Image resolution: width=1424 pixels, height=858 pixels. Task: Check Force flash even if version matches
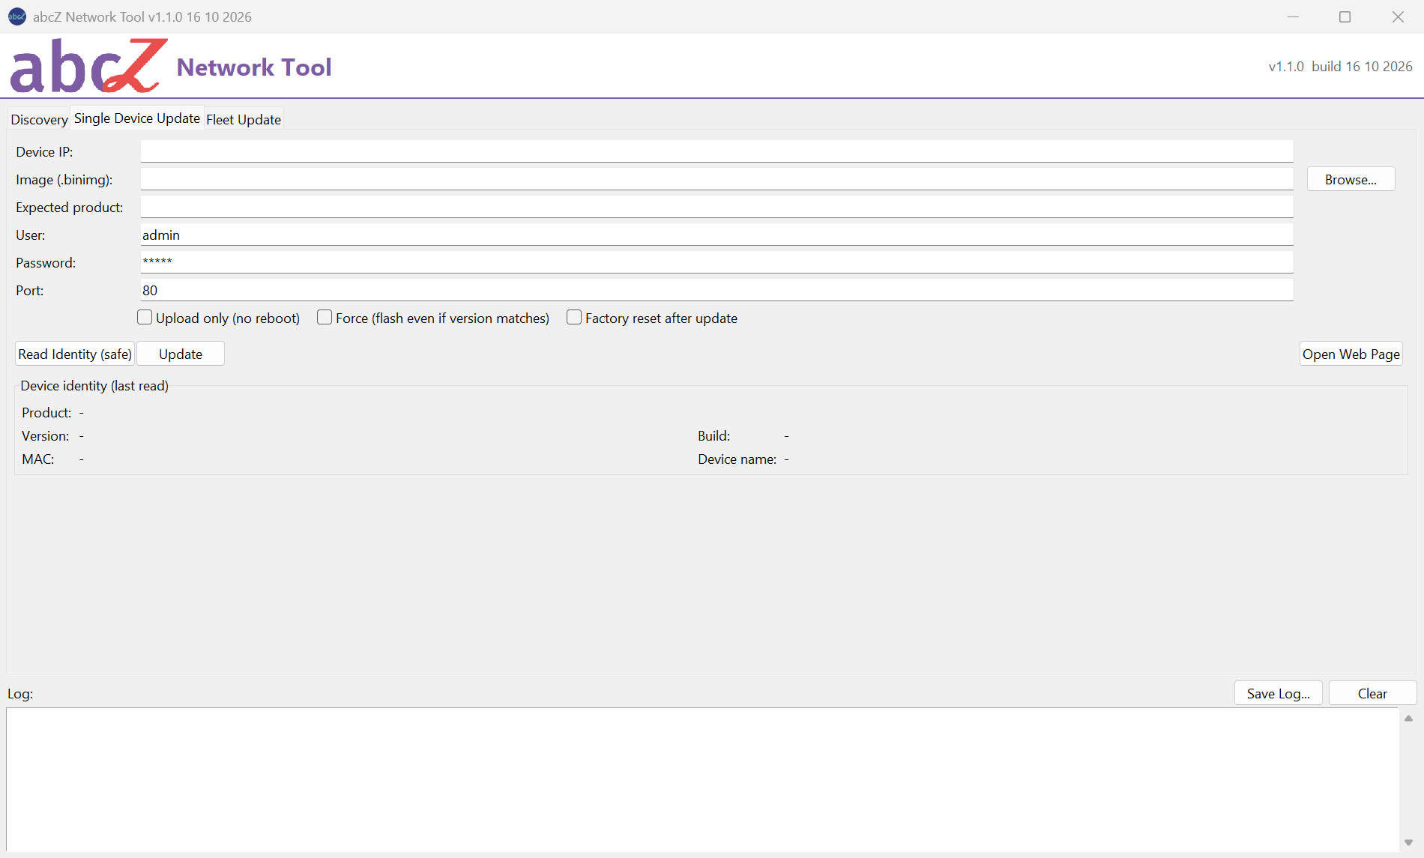pyautogui.click(x=325, y=318)
